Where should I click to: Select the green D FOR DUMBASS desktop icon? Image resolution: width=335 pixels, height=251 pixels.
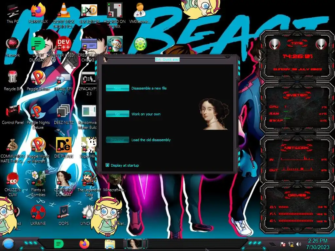38,50
